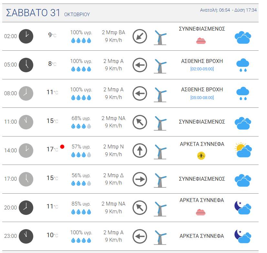Screen dimensions: 267x253
Task: Click the west wind arrow at 17:00
Action: (x=140, y=179)
